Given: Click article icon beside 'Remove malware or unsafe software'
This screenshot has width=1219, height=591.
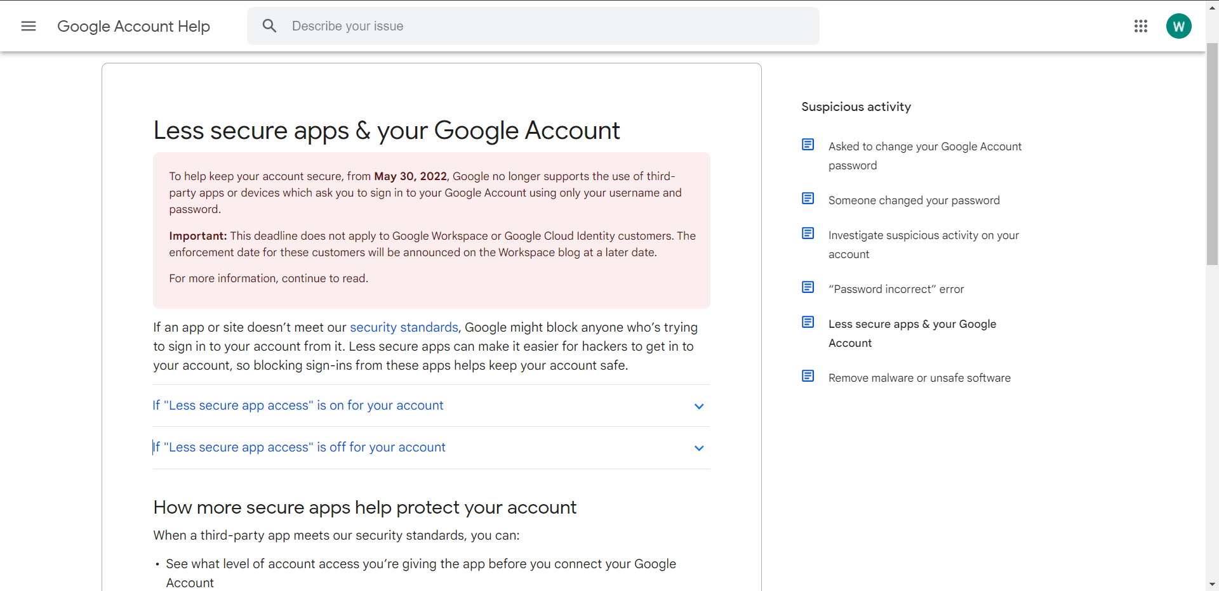Looking at the screenshot, I should point(808,376).
